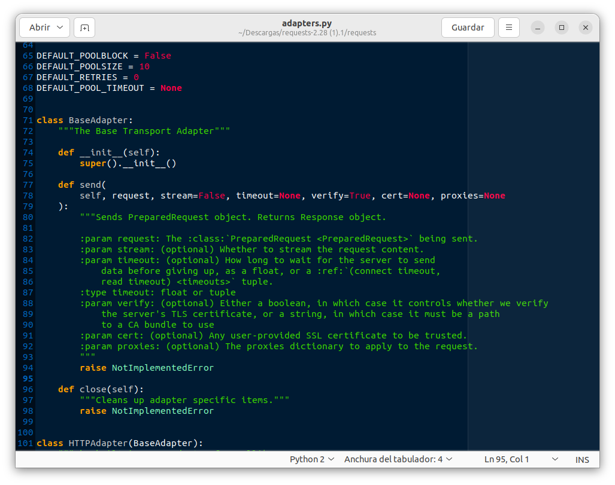Click line number 101 in the gutter
Screen dimensions: 615x485
25,443
